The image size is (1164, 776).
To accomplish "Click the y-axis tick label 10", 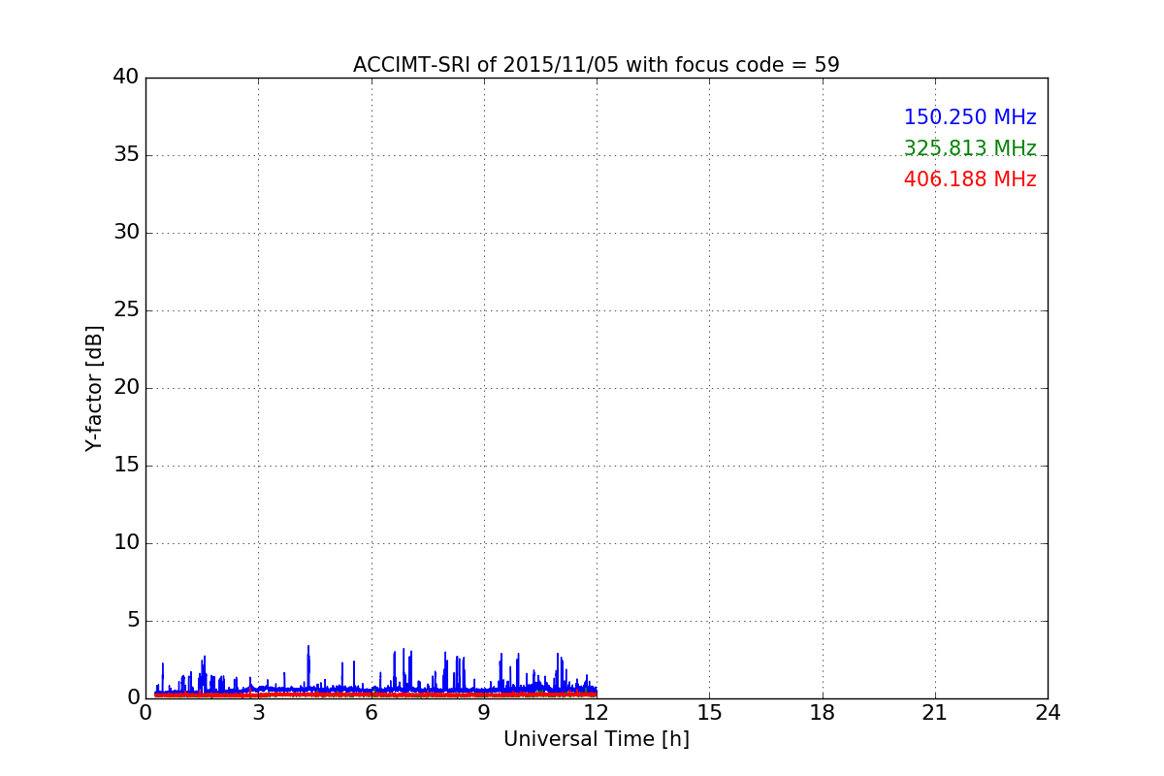I will [x=126, y=542].
